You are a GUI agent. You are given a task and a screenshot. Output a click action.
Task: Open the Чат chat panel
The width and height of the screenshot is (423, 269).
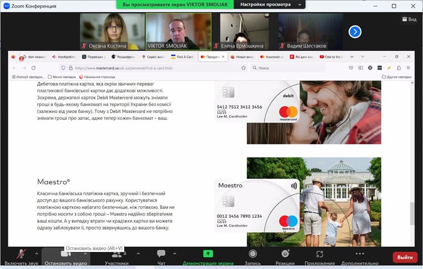[x=161, y=258]
